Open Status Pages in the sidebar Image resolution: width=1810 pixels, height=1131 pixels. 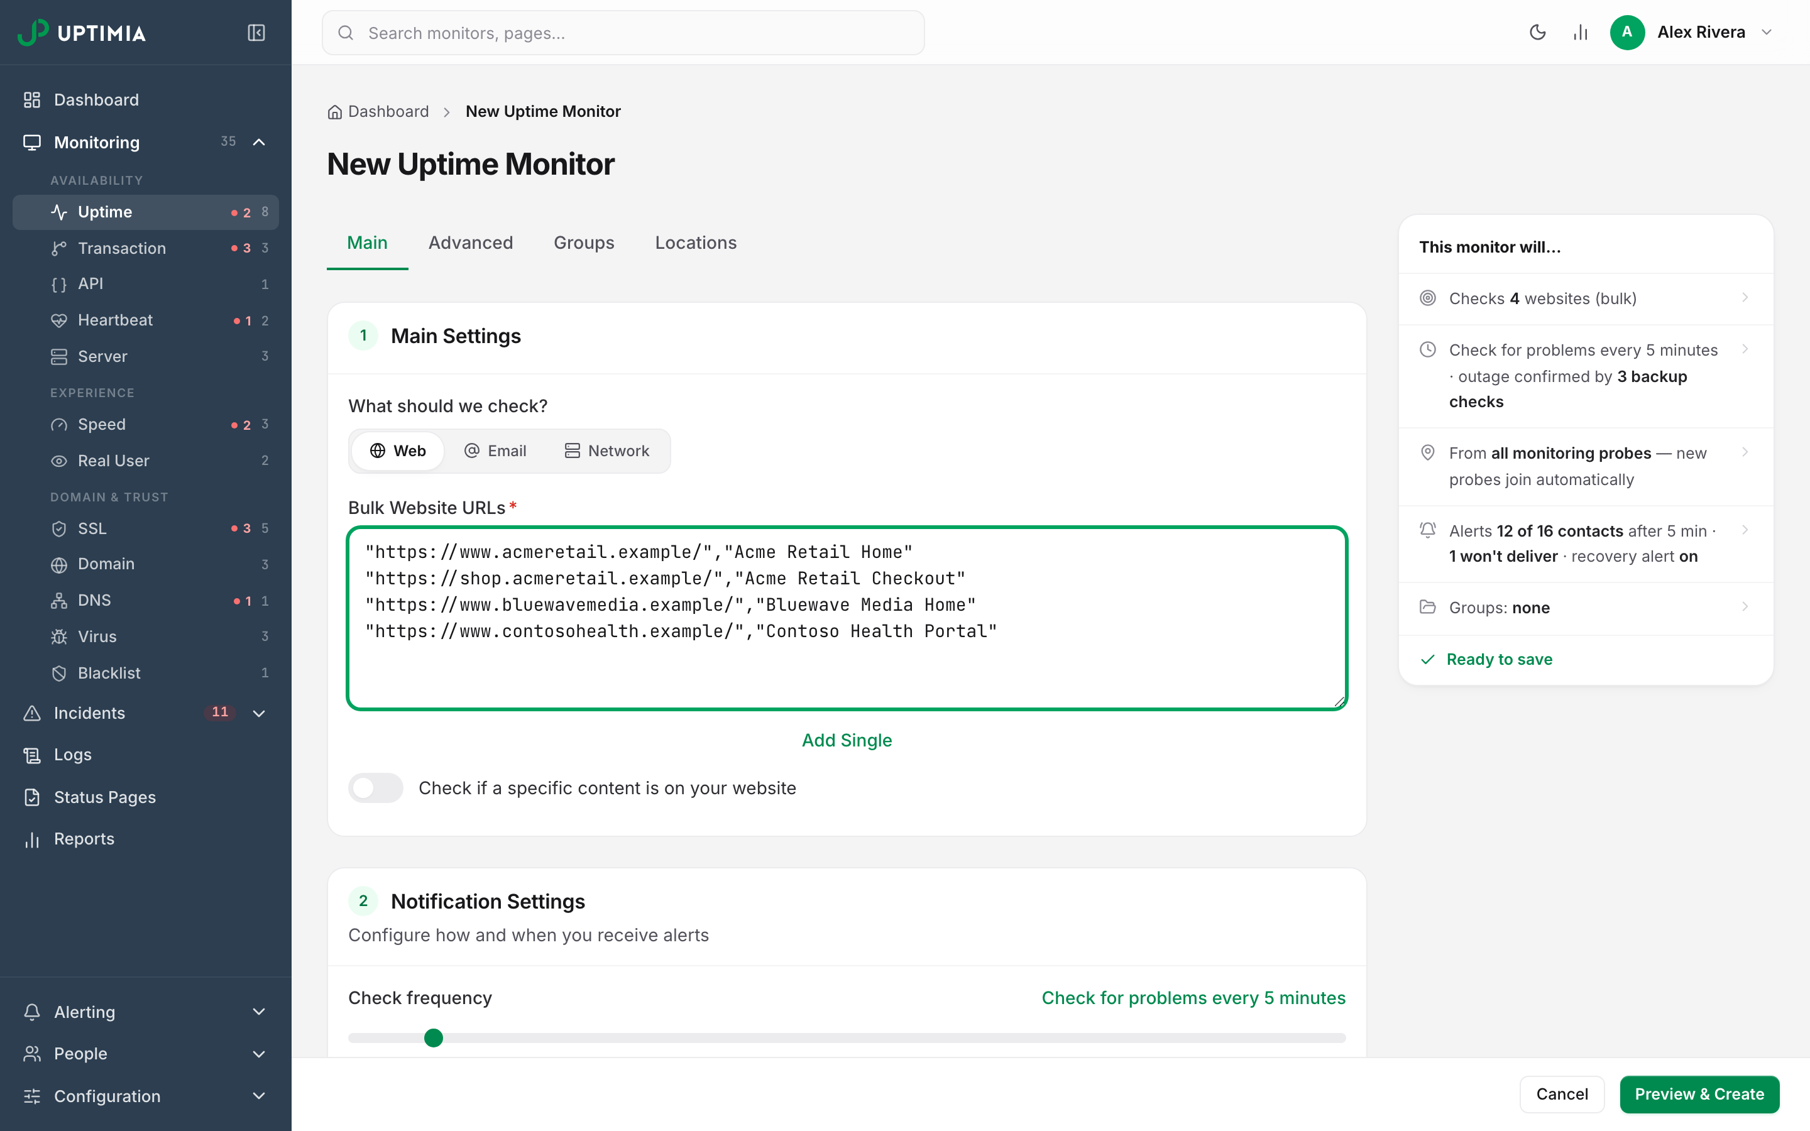tap(146, 797)
